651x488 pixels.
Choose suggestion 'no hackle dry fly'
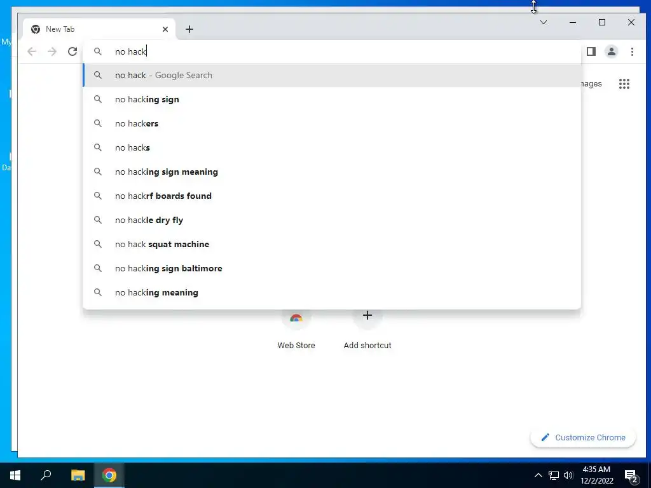(332, 220)
